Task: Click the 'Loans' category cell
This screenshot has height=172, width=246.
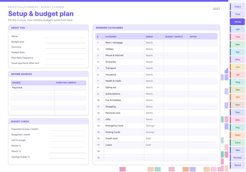Action: click(x=124, y=145)
